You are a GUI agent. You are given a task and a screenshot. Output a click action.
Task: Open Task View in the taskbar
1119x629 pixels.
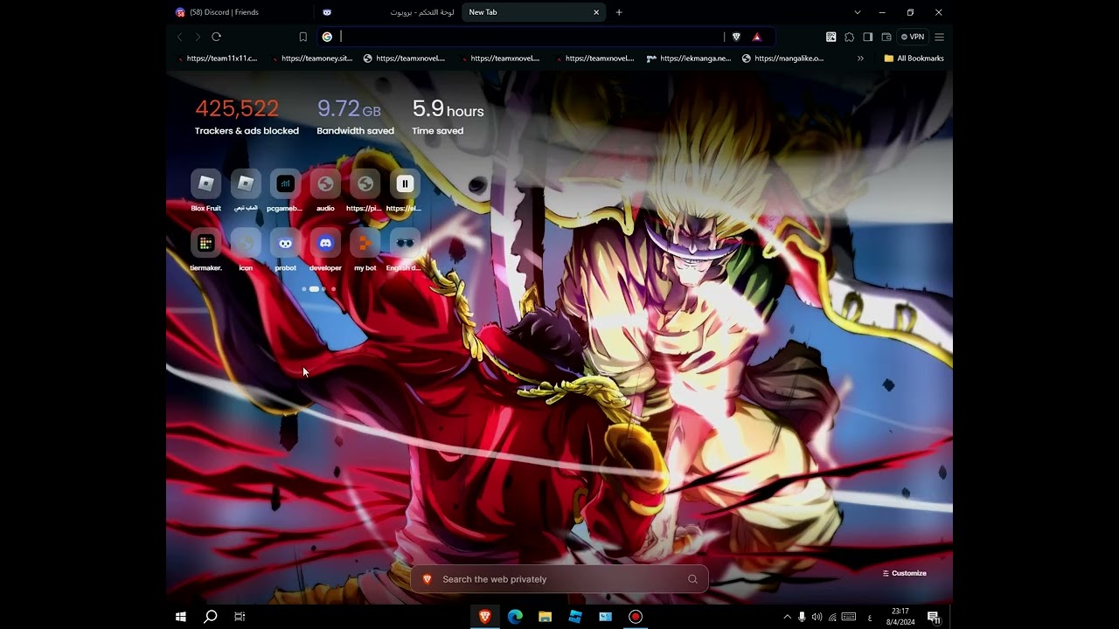coord(240,617)
